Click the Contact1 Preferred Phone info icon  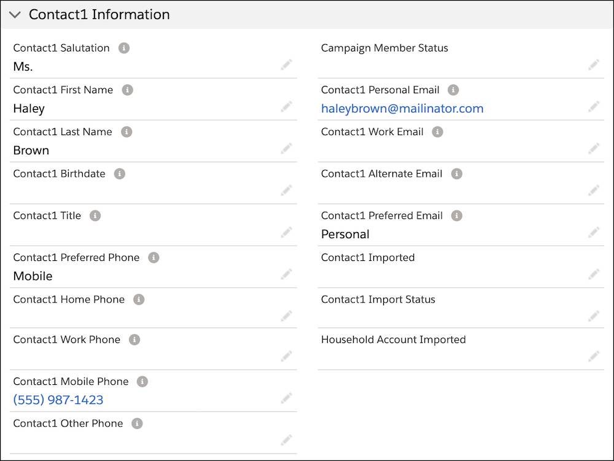click(153, 257)
